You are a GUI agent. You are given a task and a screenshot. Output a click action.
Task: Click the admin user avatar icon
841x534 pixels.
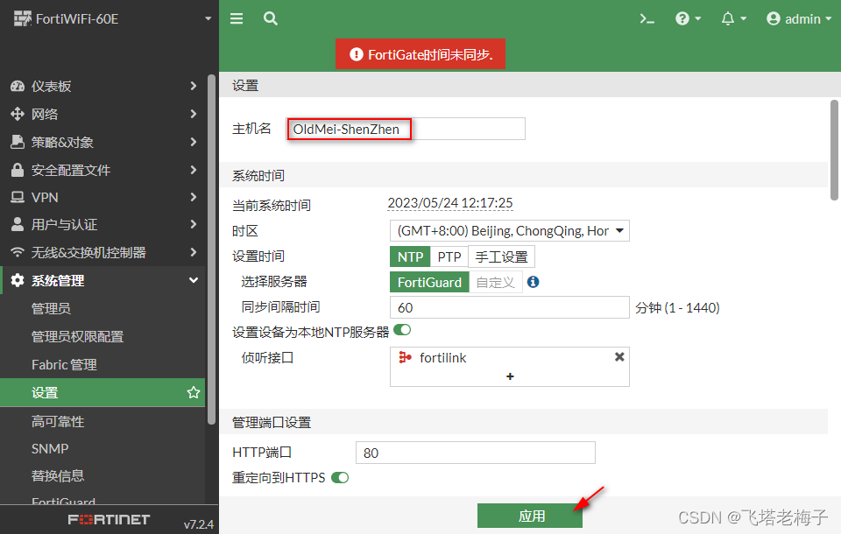(773, 18)
